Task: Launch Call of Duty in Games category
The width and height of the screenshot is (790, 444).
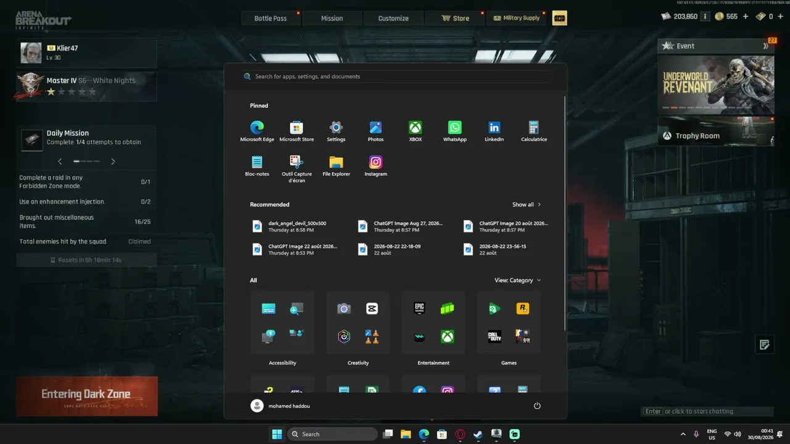Action: click(495, 337)
